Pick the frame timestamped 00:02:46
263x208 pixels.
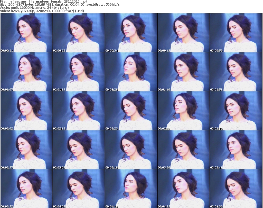(236, 111)
